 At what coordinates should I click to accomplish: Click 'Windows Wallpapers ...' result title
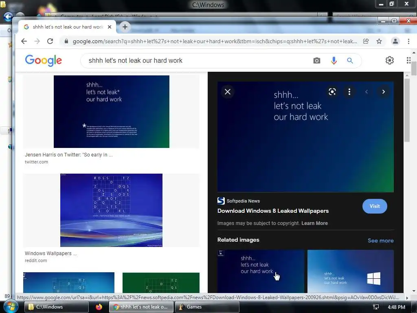coord(51,253)
